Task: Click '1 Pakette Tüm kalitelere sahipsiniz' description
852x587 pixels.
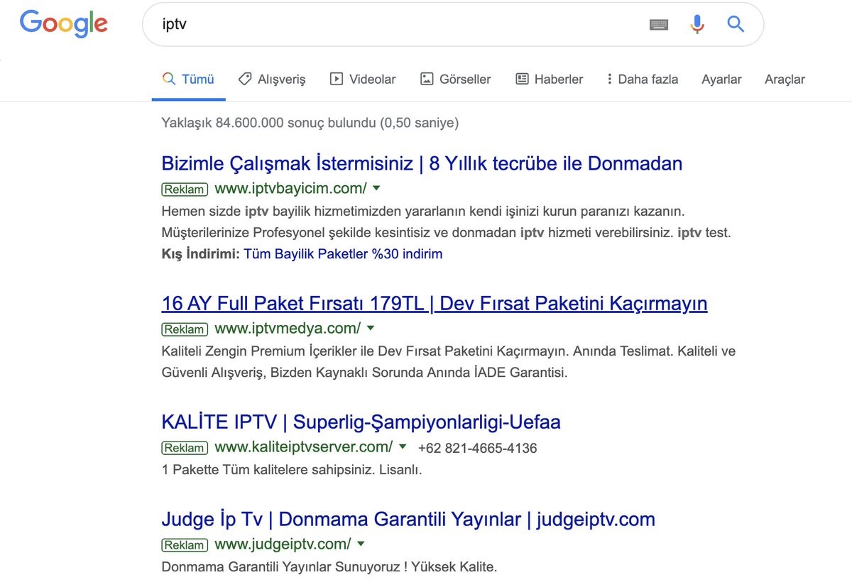Action: pyautogui.click(x=292, y=469)
